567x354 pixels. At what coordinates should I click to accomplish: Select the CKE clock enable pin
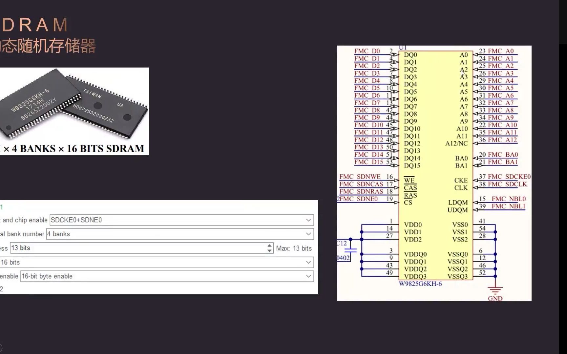pyautogui.click(x=460, y=180)
